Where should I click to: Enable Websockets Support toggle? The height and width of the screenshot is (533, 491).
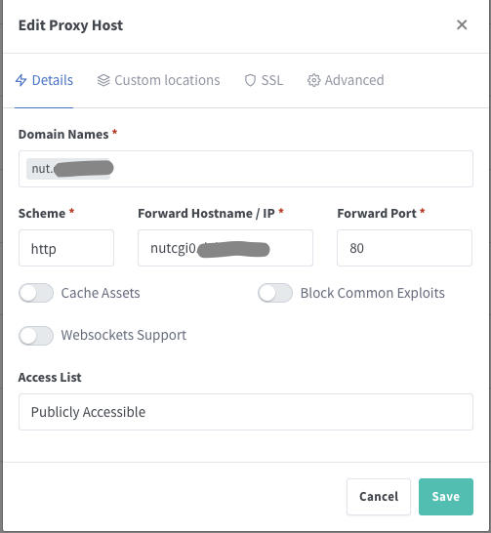(x=36, y=336)
